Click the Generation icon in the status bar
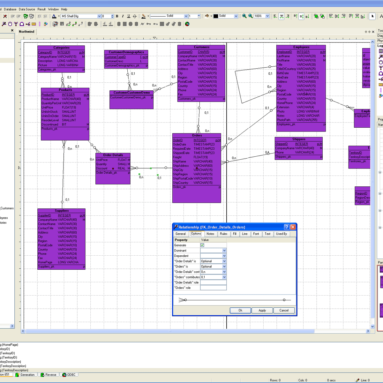The height and width of the screenshot is (383, 383). tap(17, 374)
